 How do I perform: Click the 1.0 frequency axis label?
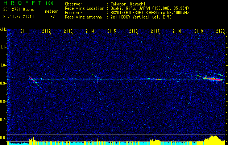pos(3,65)
